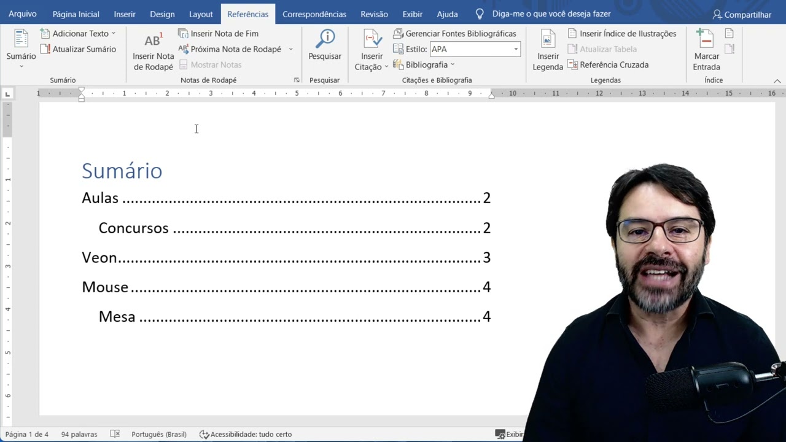
Task: Click the first line indent marker on ruler
Action: (82, 90)
